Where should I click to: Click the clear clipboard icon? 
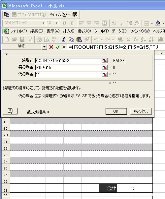point(75,15)
